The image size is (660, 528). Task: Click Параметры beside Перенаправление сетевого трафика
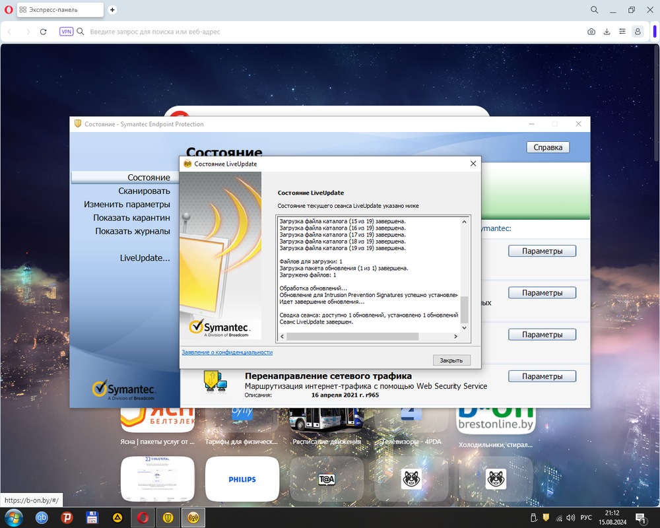[x=542, y=376]
